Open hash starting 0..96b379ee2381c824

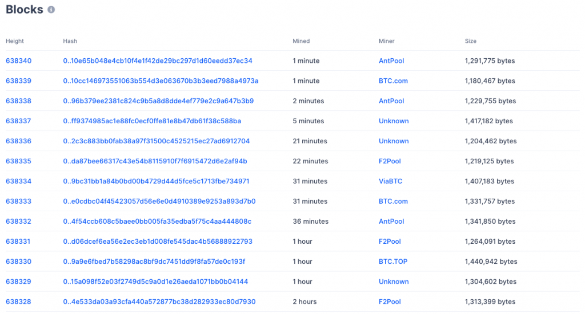[158, 101]
